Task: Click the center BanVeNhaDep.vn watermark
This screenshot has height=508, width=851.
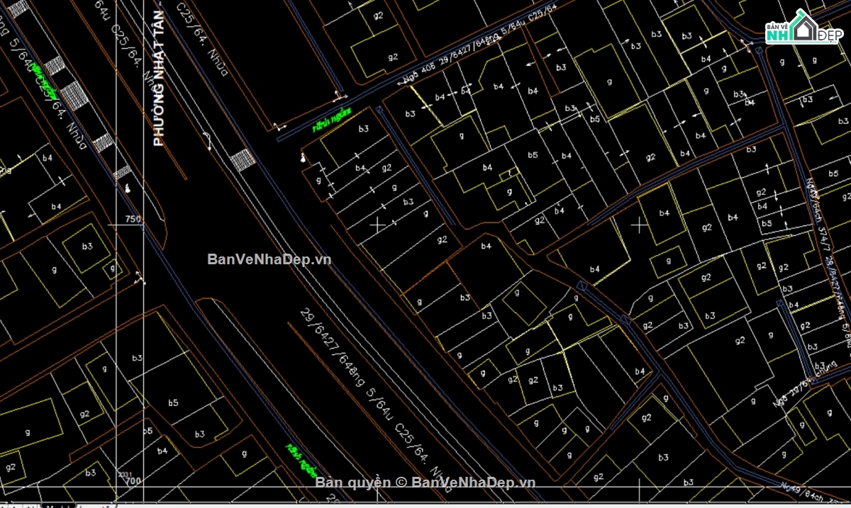Action: point(269,259)
